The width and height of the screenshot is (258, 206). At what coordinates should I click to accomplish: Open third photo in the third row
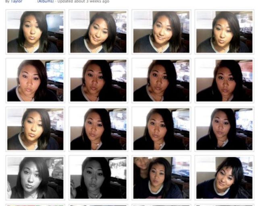point(161,129)
